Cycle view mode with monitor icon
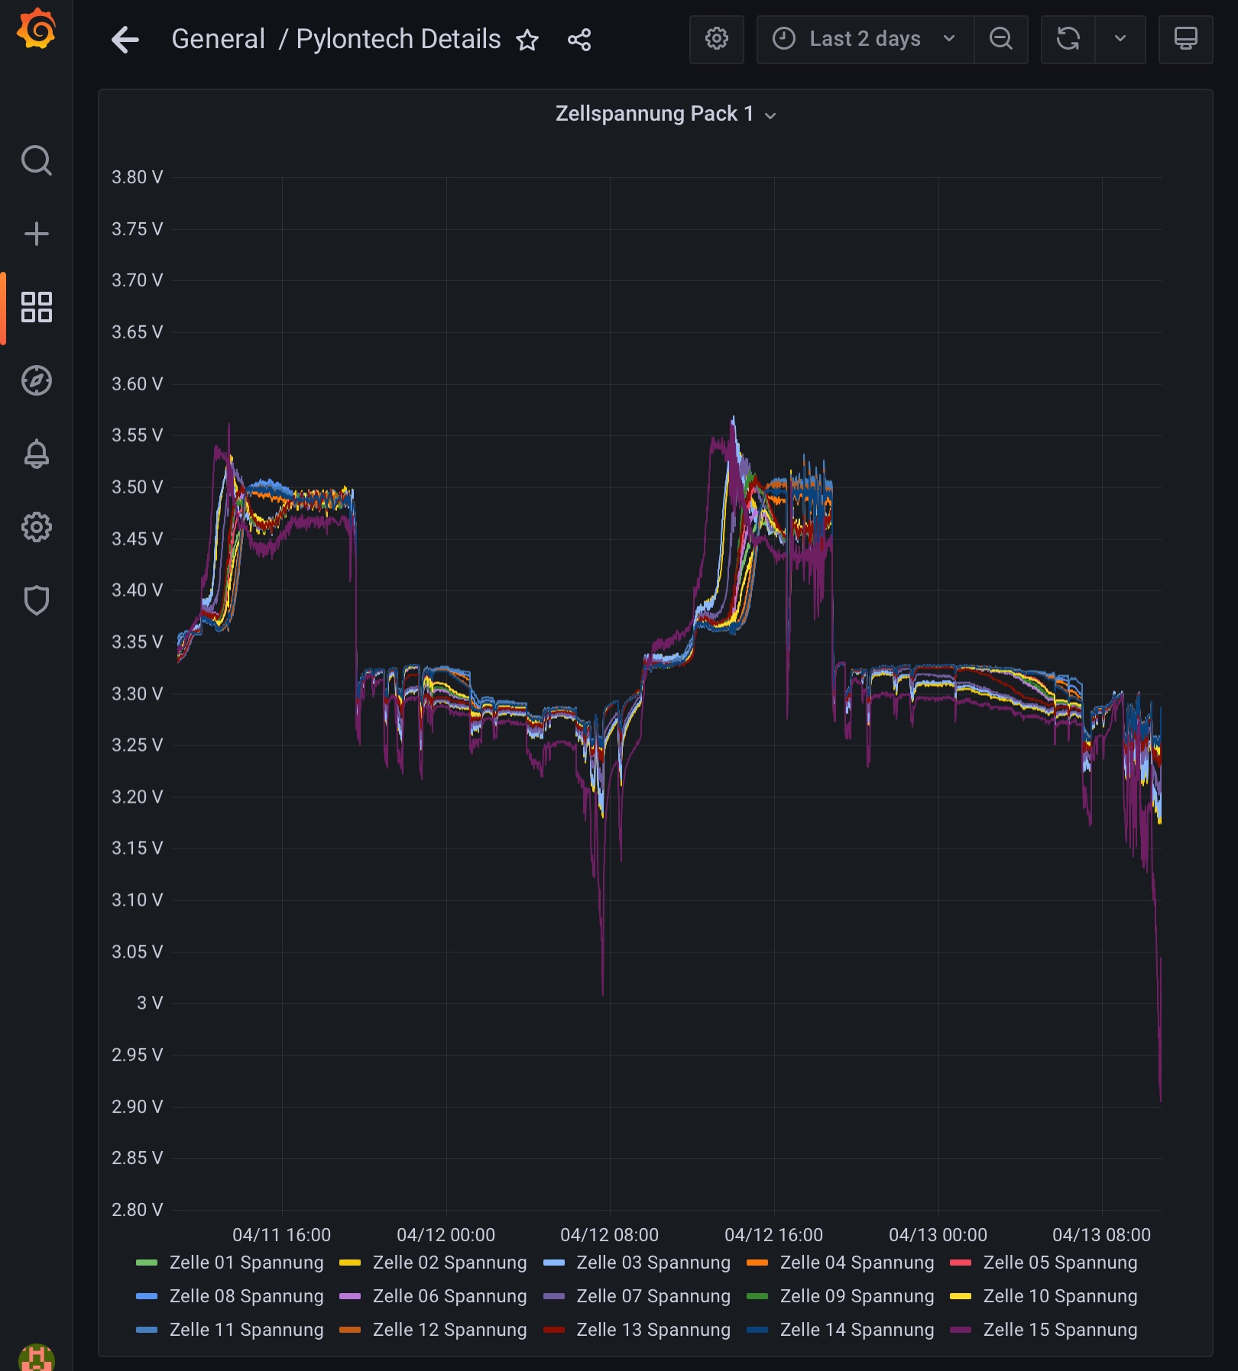 pyautogui.click(x=1185, y=39)
